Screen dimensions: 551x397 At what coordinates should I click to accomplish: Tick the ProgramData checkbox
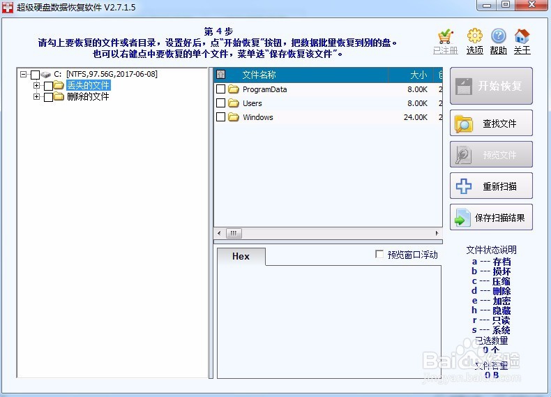click(220, 89)
